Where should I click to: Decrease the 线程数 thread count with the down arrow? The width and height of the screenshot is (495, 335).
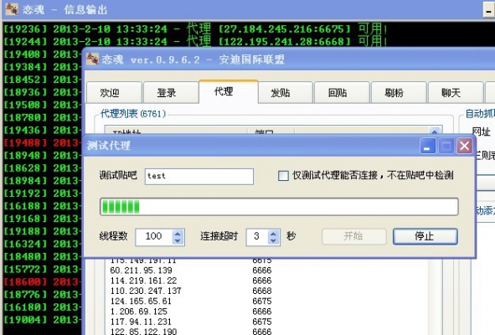178,240
